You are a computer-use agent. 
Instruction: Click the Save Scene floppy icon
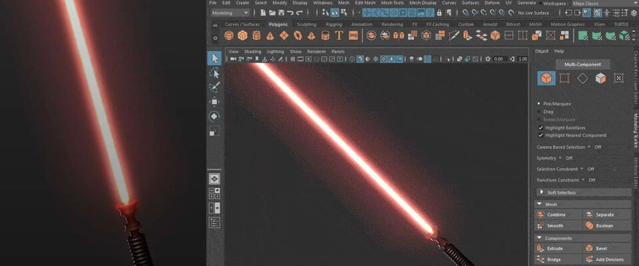click(281, 13)
